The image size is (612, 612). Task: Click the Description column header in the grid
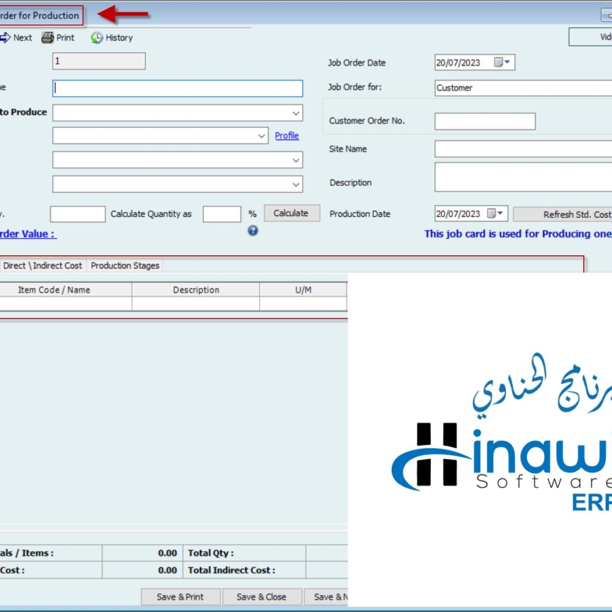click(x=196, y=289)
